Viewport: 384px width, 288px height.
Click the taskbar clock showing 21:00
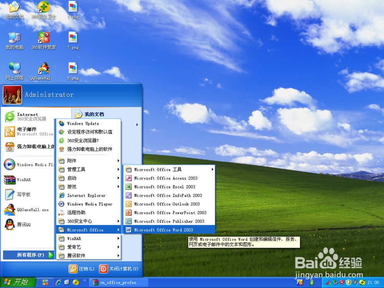tap(373, 282)
